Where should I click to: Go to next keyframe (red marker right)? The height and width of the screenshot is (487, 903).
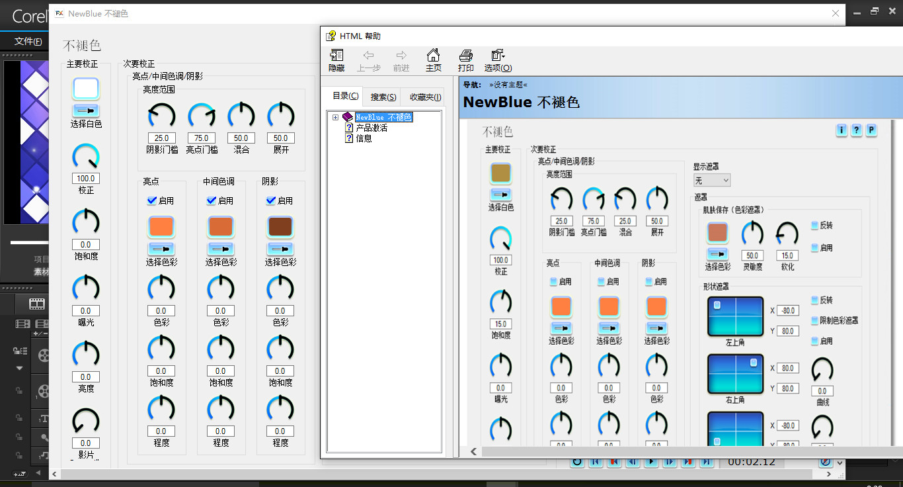(688, 462)
